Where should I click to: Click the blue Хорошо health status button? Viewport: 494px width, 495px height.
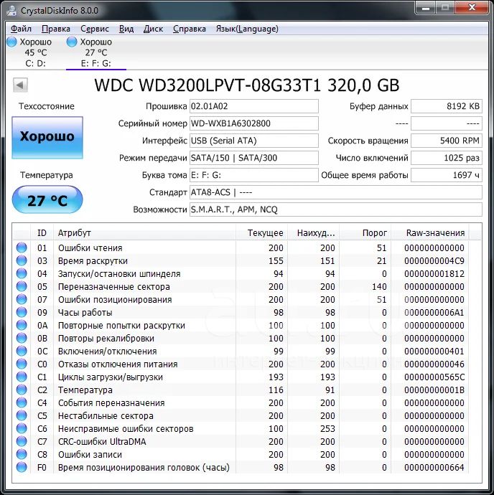coord(47,137)
